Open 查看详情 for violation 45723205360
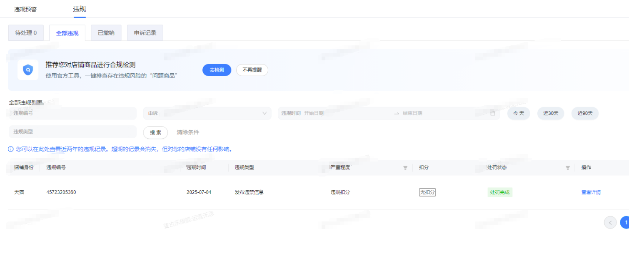Viewport: 629px width, 261px height. point(591,192)
